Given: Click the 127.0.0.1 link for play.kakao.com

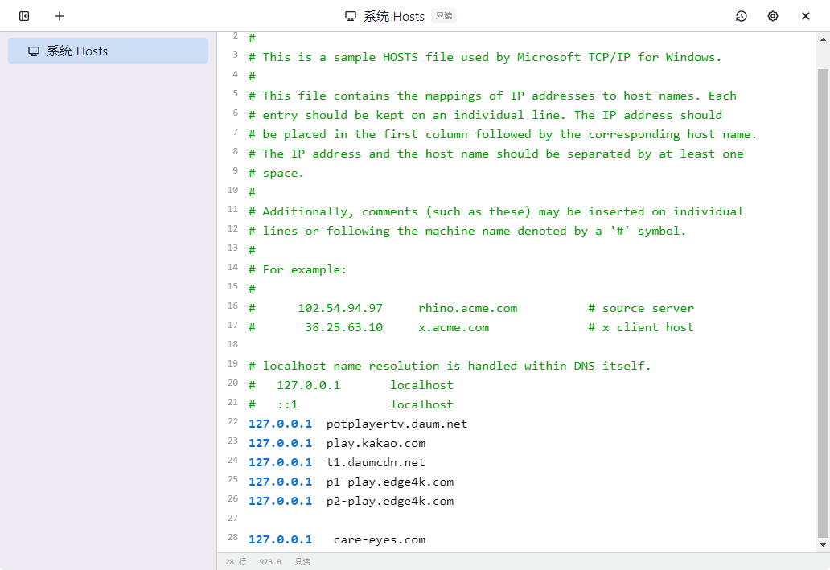Looking at the screenshot, I should coord(280,443).
